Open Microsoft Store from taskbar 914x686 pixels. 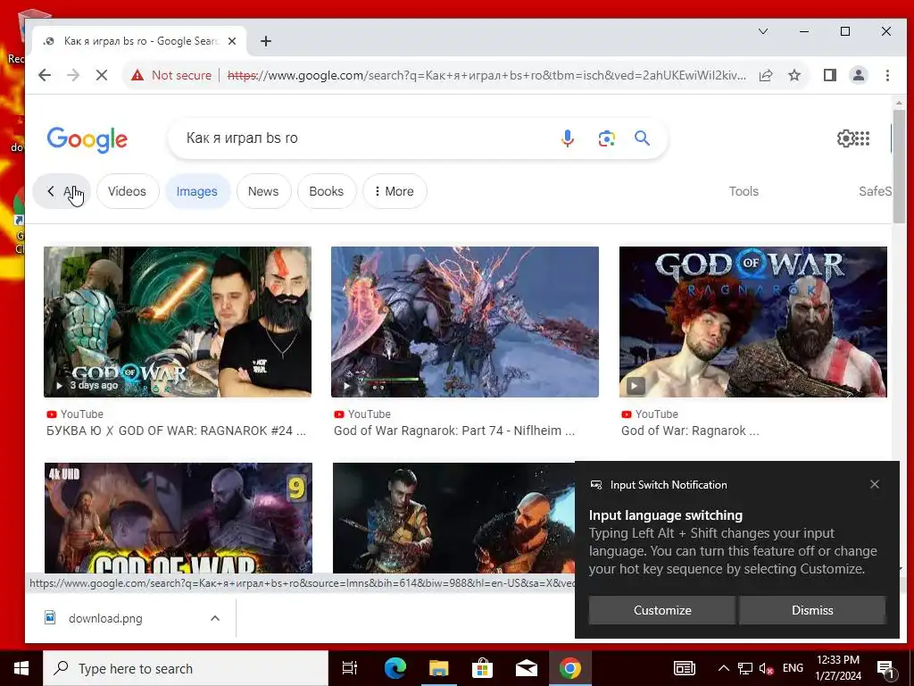pos(482,668)
